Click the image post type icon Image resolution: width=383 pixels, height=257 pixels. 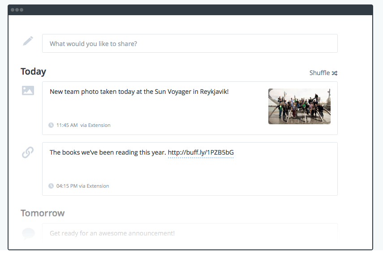pyautogui.click(x=28, y=90)
